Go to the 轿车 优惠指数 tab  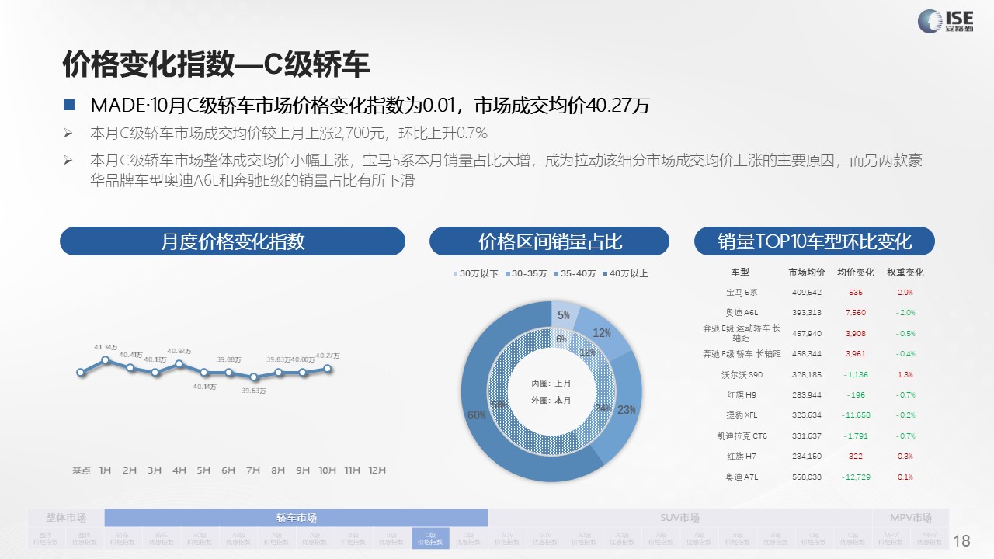(162, 538)
